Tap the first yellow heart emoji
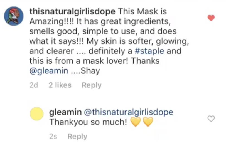Image resolution: width=226 pixels, height=148 pixels. tap(136, 122)
